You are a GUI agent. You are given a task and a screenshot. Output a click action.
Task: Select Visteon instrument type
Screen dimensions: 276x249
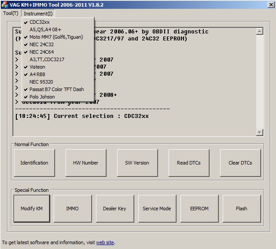tap(58, 67)
